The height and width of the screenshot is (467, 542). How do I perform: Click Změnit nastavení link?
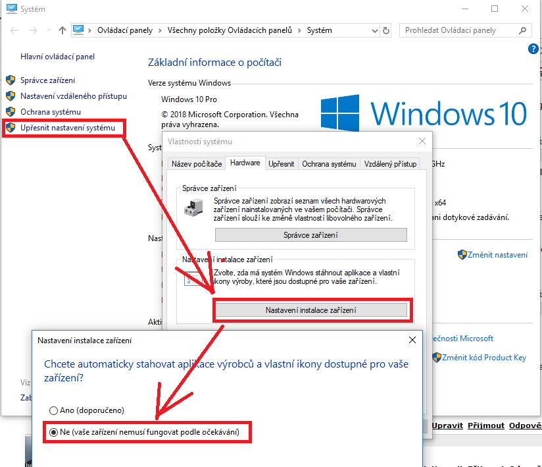497,255
